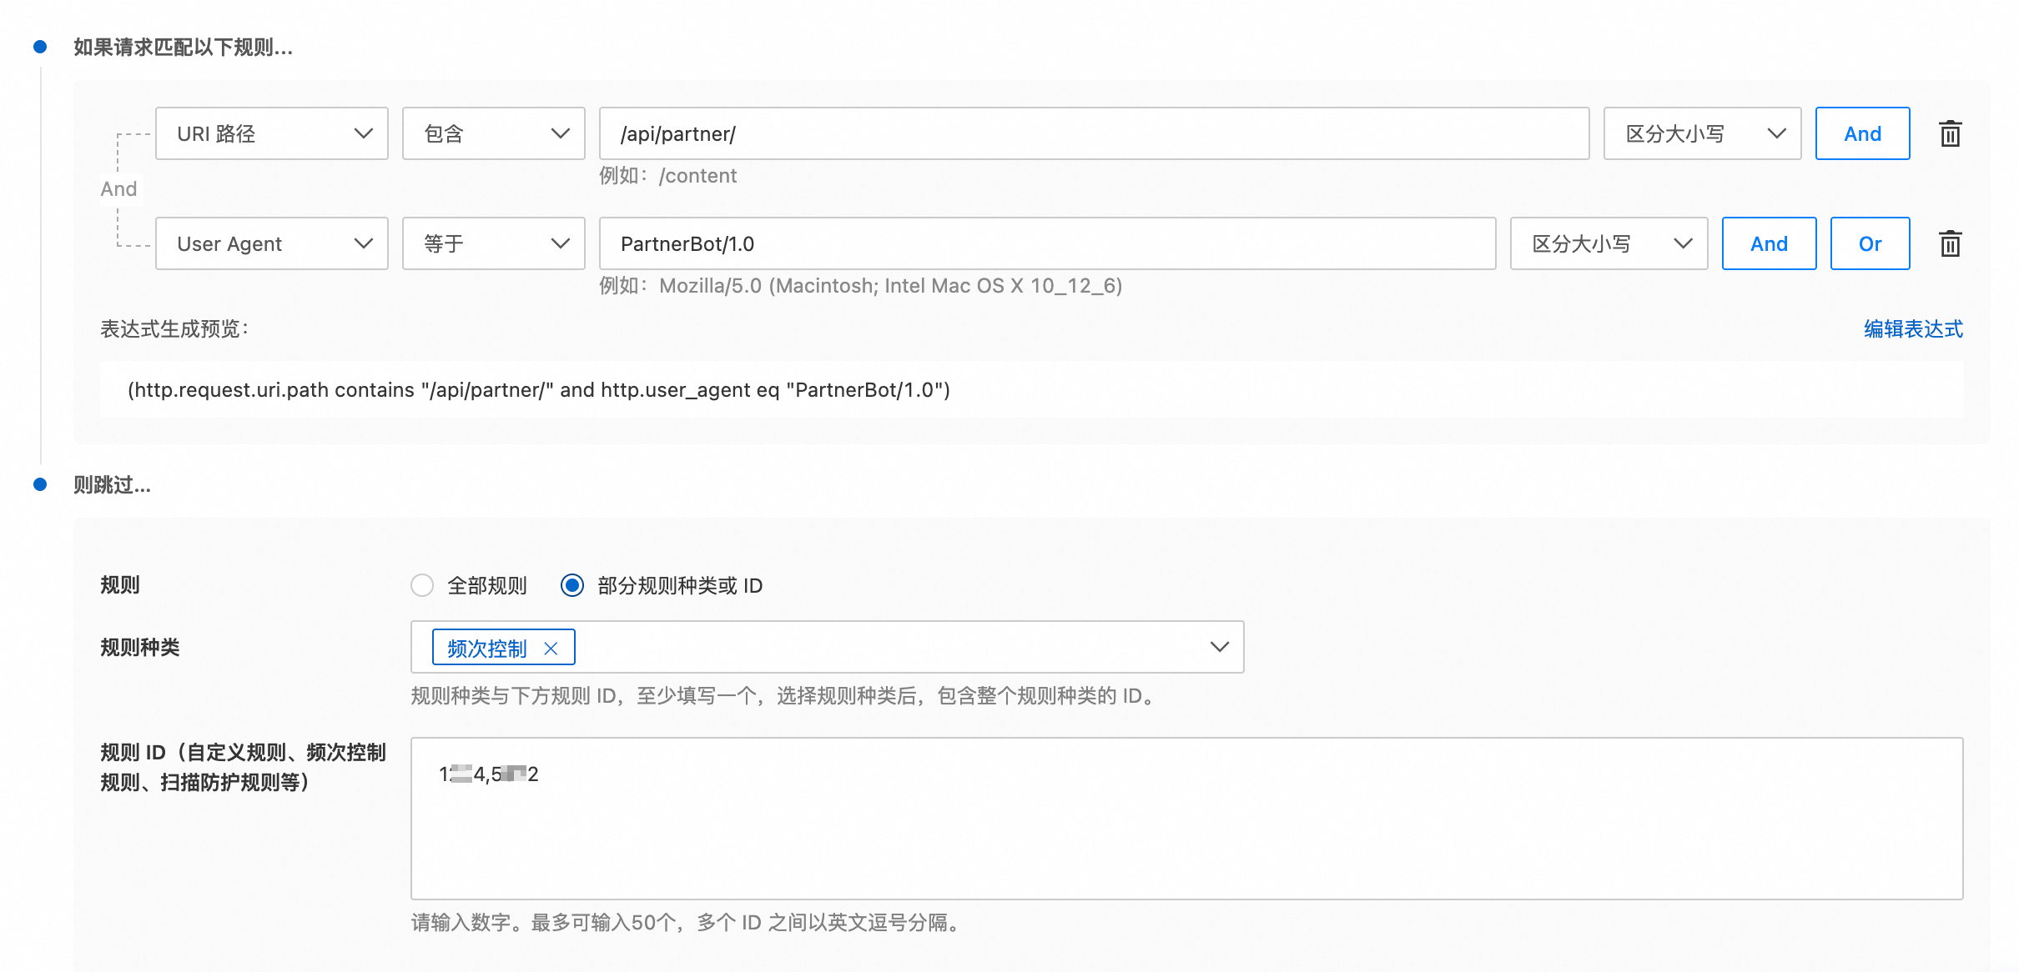Open the 编辑表达式 link
Viewport: 2019px width, 972px height.
[1913, 328]
